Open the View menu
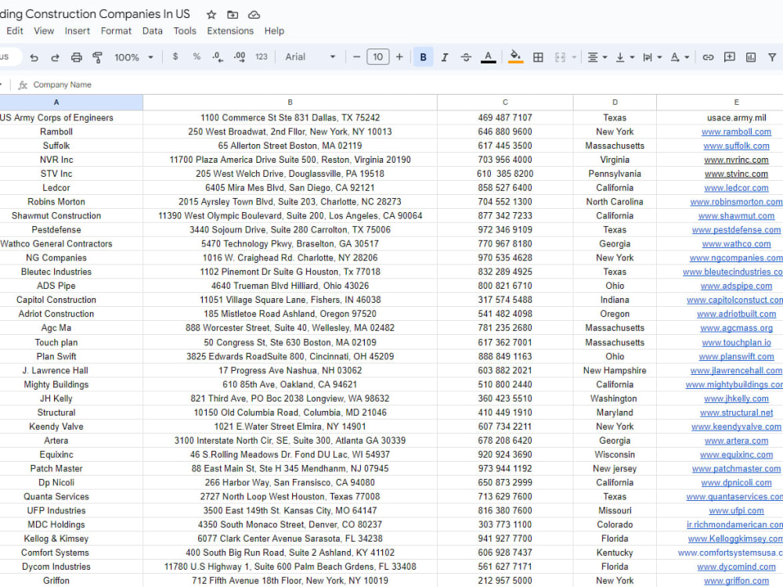 click(x=44, y=31)
